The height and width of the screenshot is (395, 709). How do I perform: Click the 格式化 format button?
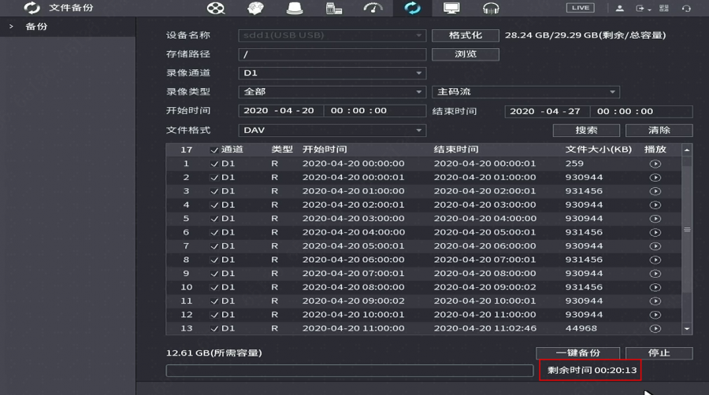pos(466,35)
